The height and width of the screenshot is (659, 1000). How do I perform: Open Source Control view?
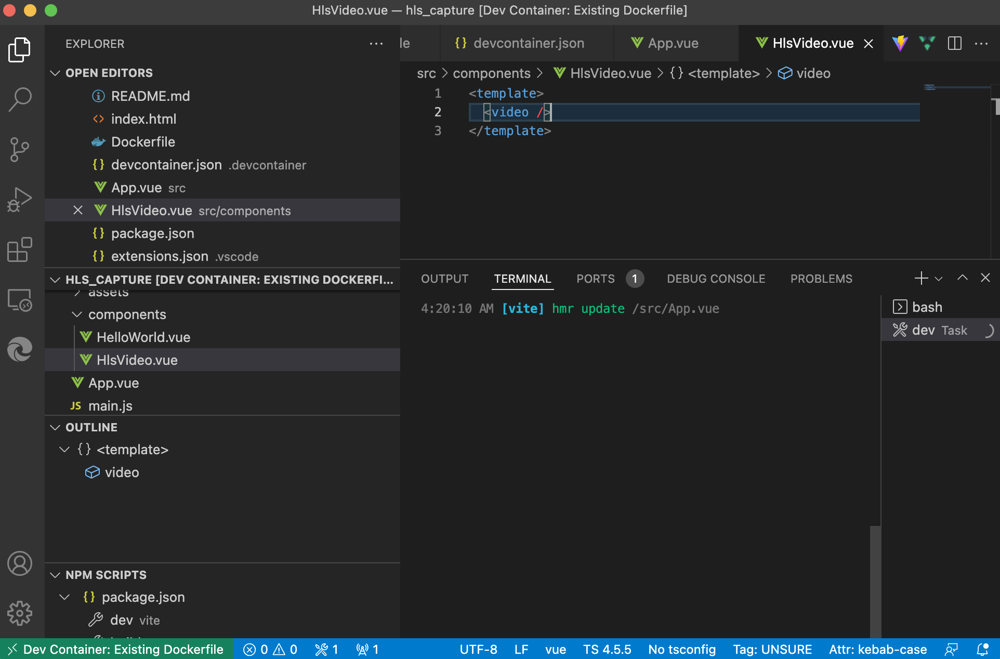point(20,149)
